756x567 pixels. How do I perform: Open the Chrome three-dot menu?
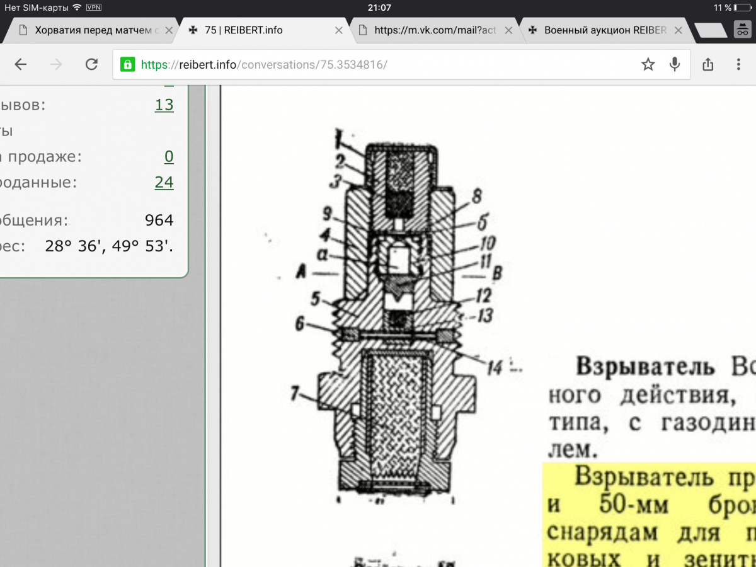point(739,64)
